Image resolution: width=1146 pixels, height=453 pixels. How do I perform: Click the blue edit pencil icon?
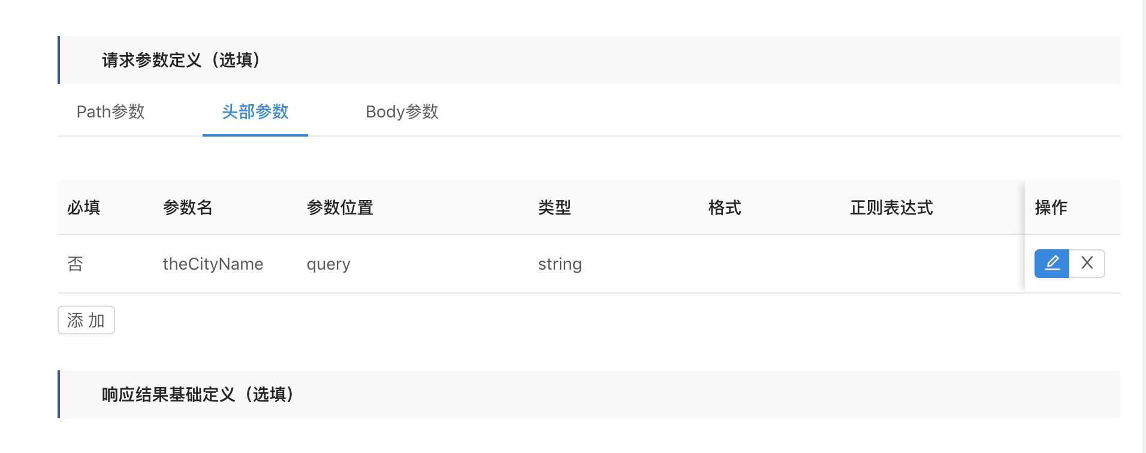[1052, 264]
